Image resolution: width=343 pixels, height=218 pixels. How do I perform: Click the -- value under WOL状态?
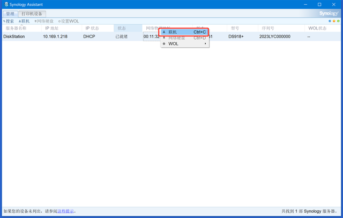309,37
